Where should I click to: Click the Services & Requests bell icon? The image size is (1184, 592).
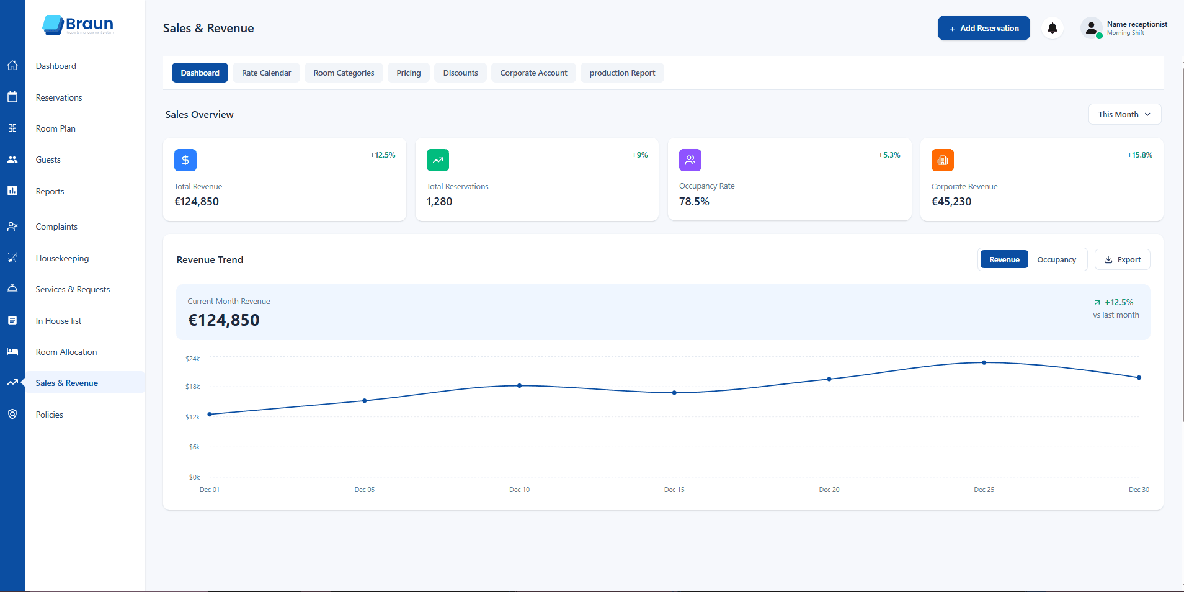click(x=12, y=289)
